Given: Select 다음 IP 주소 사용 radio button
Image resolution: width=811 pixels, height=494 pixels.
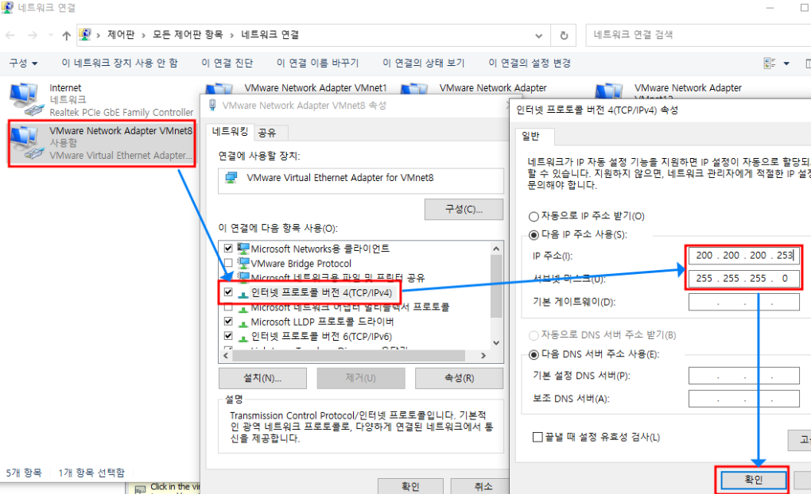Looking at the screenshot, I should [x=534, y=235].
